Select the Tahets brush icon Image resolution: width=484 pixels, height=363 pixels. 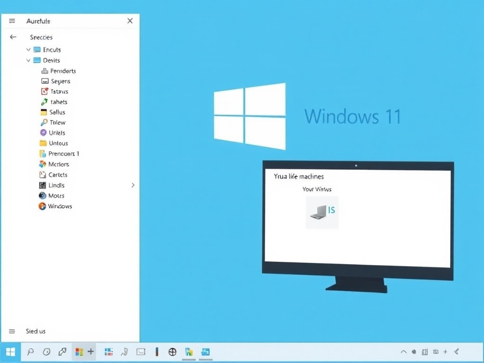45,102
